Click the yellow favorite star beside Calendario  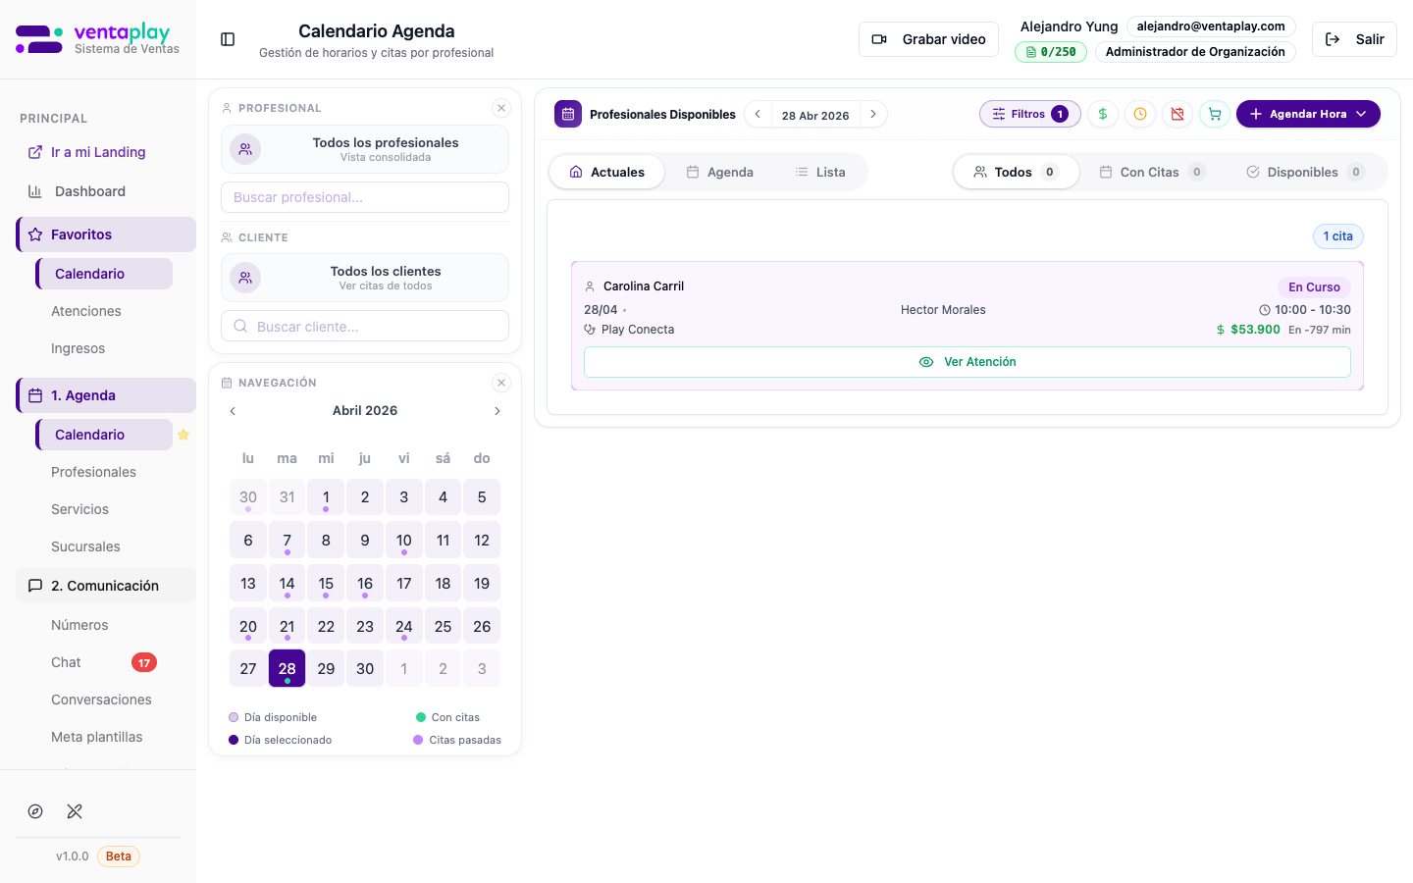click(183, 435)
